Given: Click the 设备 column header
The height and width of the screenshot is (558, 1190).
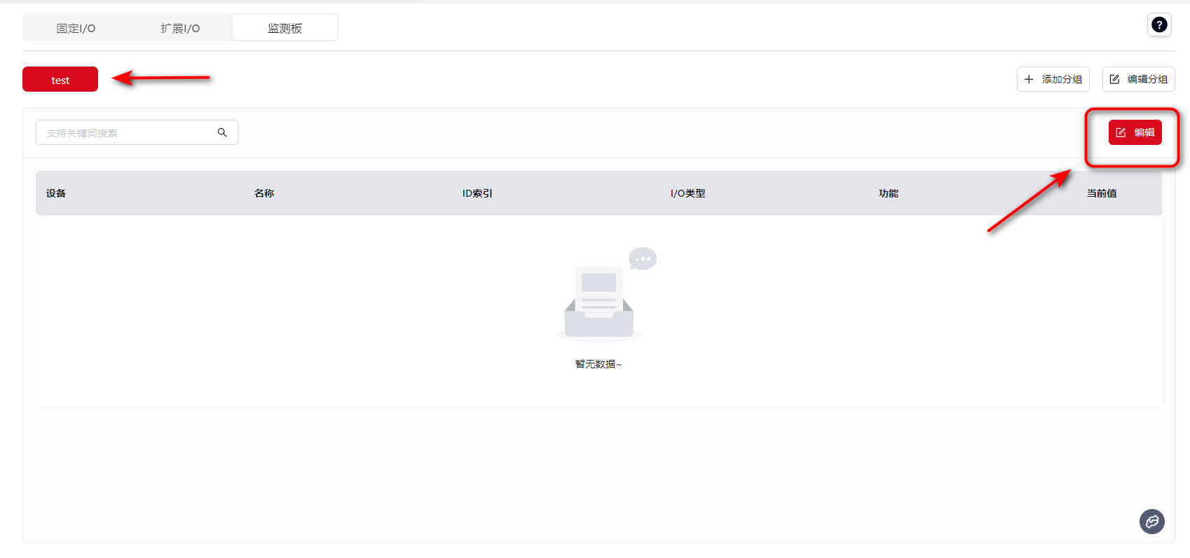Looking at the screenshot, I should point(56,193).
